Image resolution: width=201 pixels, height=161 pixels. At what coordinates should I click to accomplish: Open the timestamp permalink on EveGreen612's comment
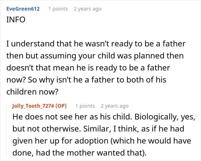point(88,9)
